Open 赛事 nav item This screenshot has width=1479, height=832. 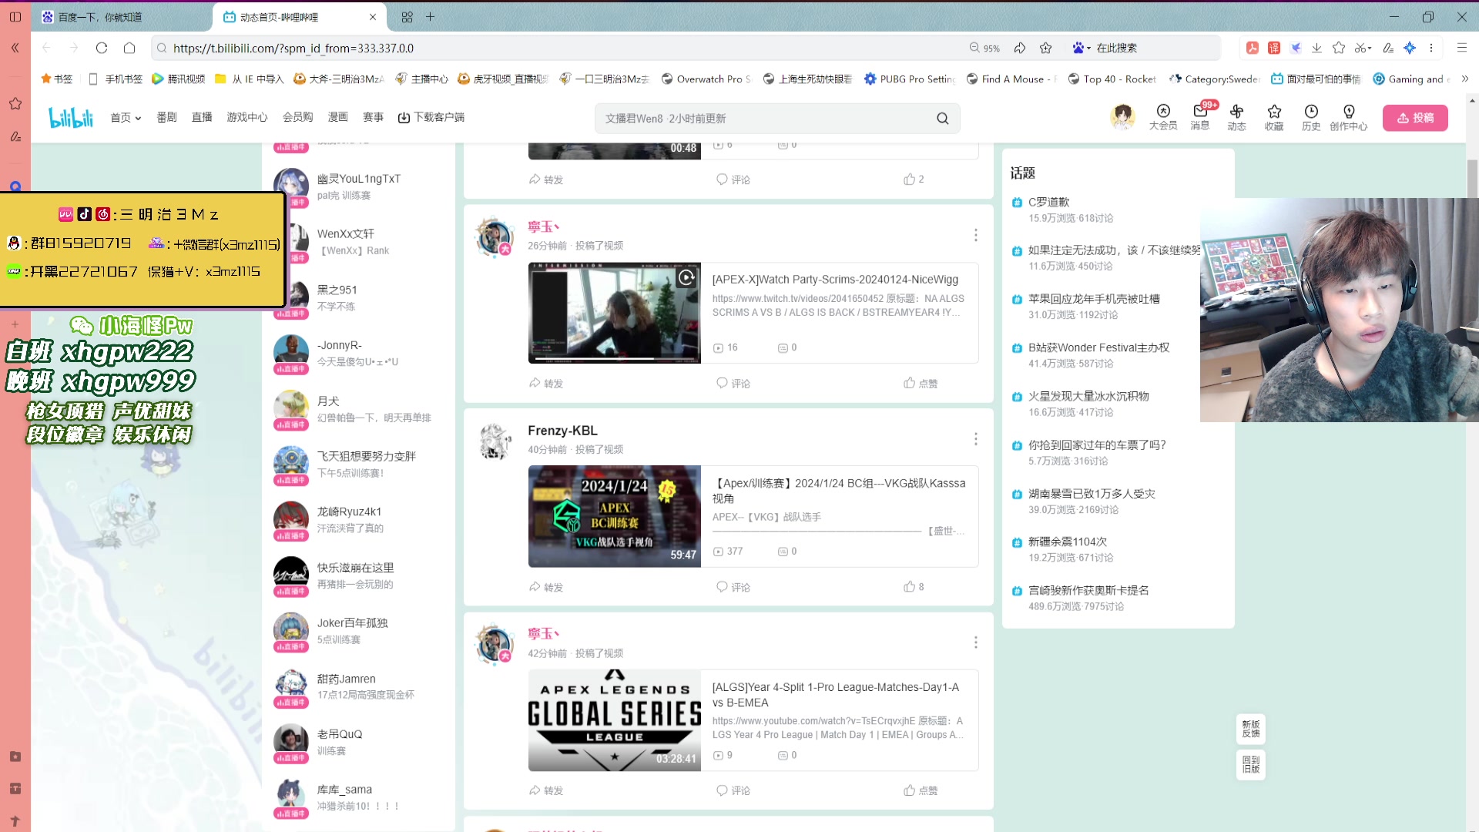coord(374,117)
